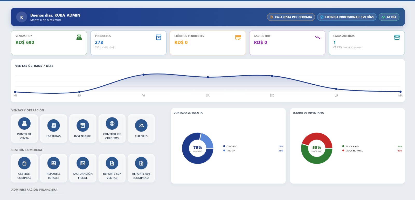Select the JU point on sales chart
Viewport: 415px width, 200px height.
click(x=79, y=92)
